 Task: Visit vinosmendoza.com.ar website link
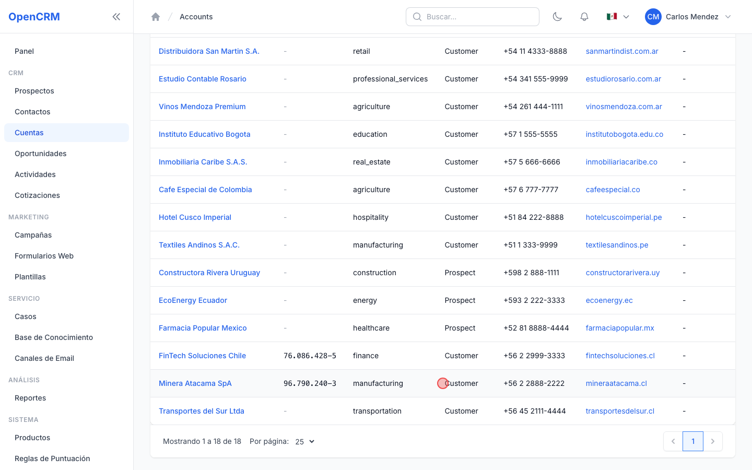[x=624, y=107]
